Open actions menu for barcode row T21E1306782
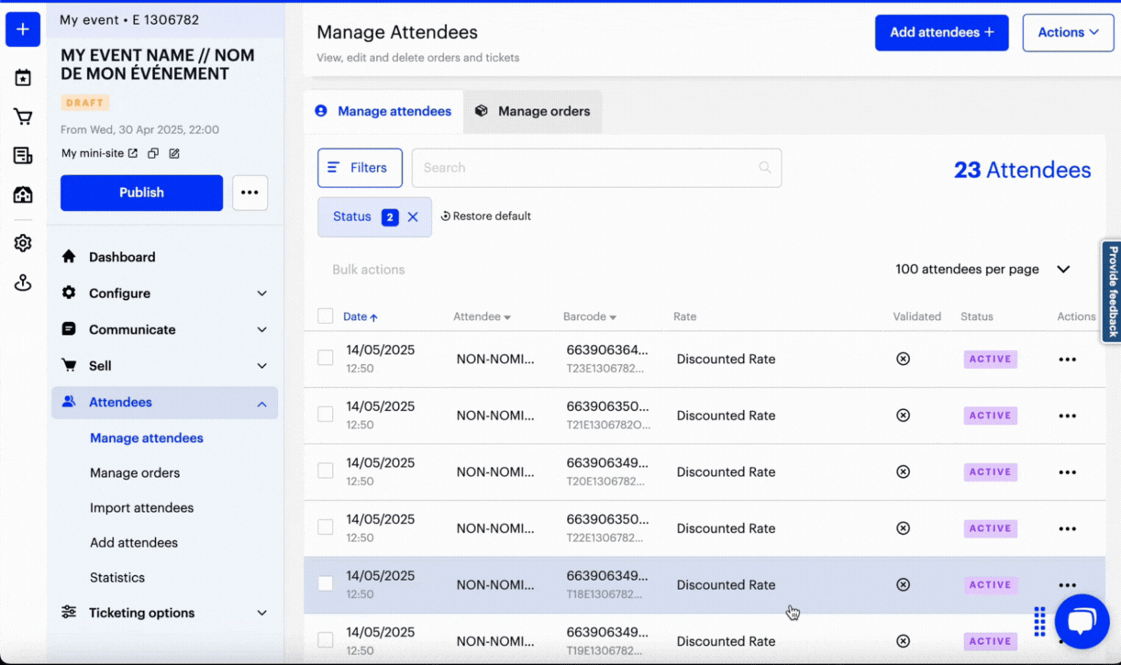Screen dimensions: 1121x665 tap(1067, 416)
